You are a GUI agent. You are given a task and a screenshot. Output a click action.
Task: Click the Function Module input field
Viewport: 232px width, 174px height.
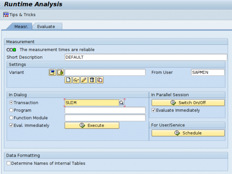coord(105,118)
